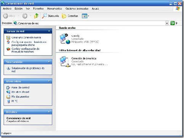The image size is (184, 138).
Task: Click the network troubleshooter info icon
Action: click(8, 68)
